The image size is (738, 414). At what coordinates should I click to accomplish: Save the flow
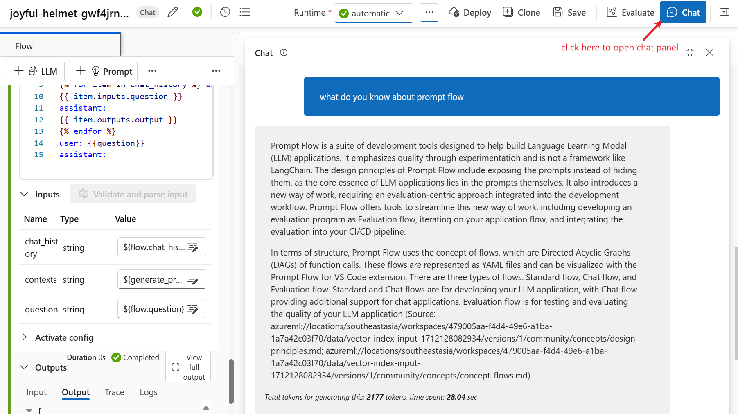pyautogui.click(x=569, y=13)
